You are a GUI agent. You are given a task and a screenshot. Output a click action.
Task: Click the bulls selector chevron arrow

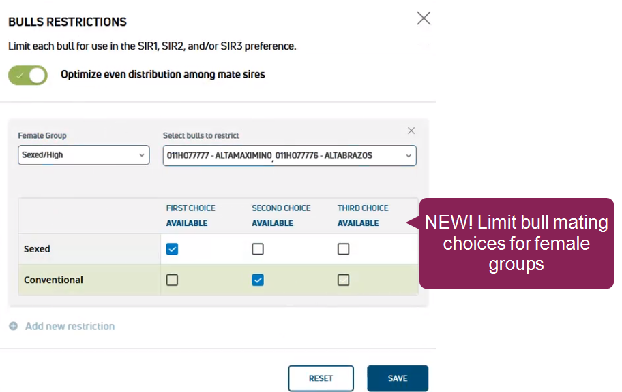409,156
